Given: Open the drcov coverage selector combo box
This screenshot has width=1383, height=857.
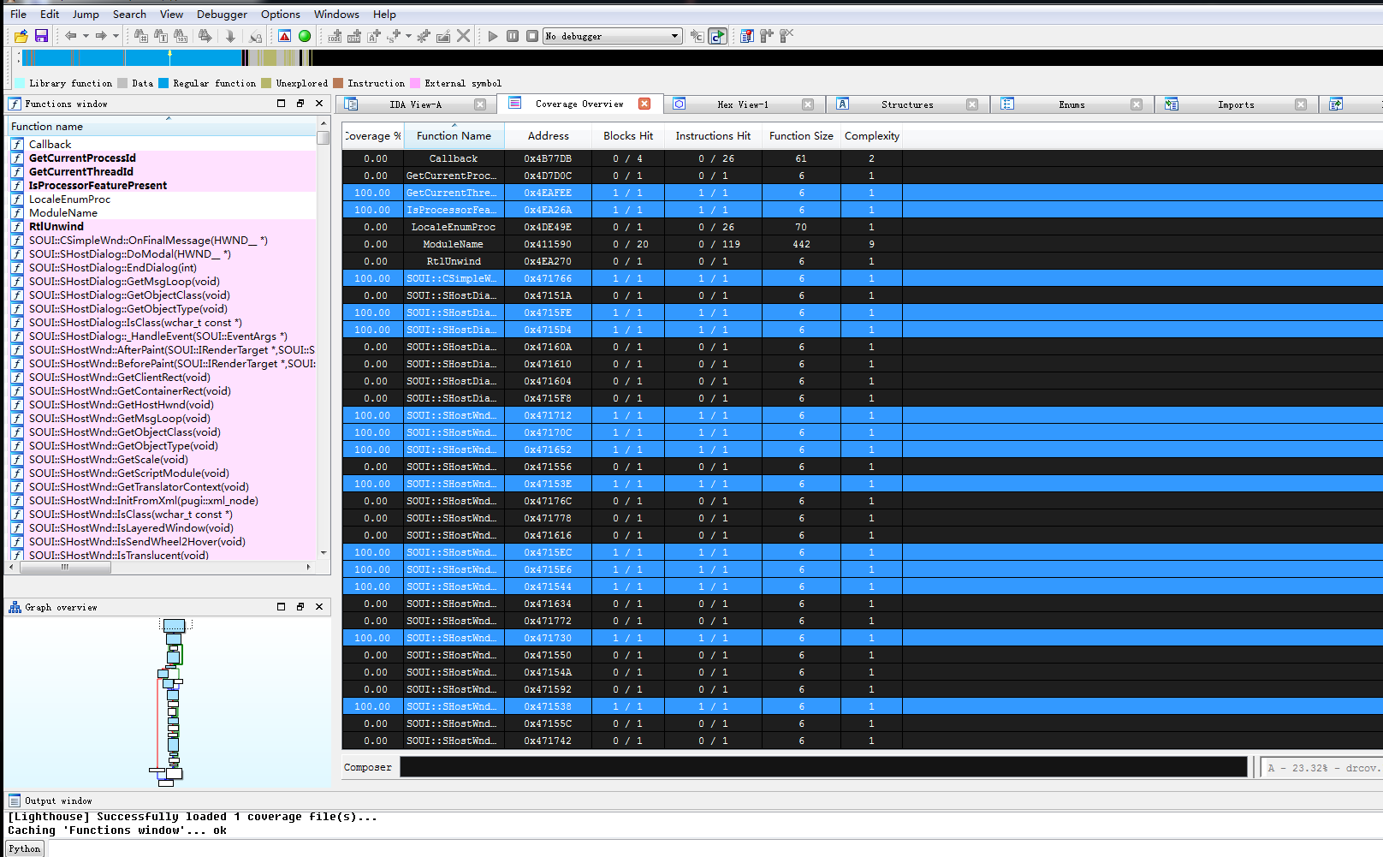Looking at the screenshot, I should point(1323,768).
